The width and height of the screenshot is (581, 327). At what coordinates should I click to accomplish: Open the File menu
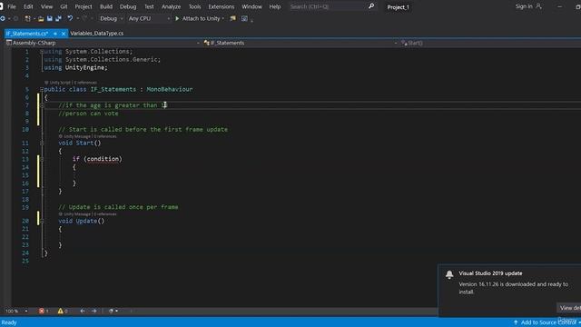[12, 6]
